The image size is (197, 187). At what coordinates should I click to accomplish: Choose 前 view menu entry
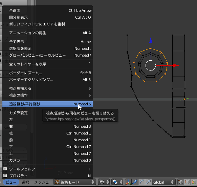coord(48,140)
